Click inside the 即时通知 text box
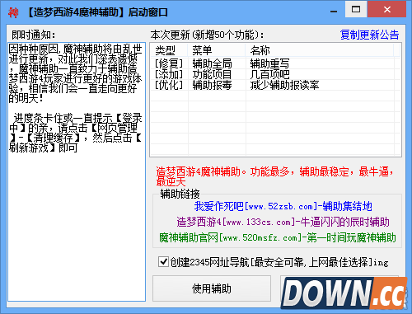Viewport: 412px width, 314px height. tap(77, 171)
